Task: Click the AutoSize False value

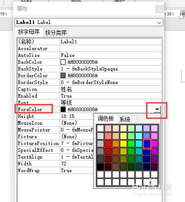Action: point(68,55)
